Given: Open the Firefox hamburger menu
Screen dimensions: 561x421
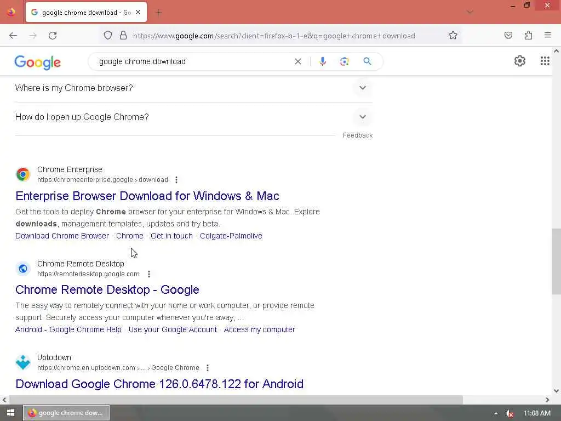Looking at the screenshot, I should coord(547,35).
